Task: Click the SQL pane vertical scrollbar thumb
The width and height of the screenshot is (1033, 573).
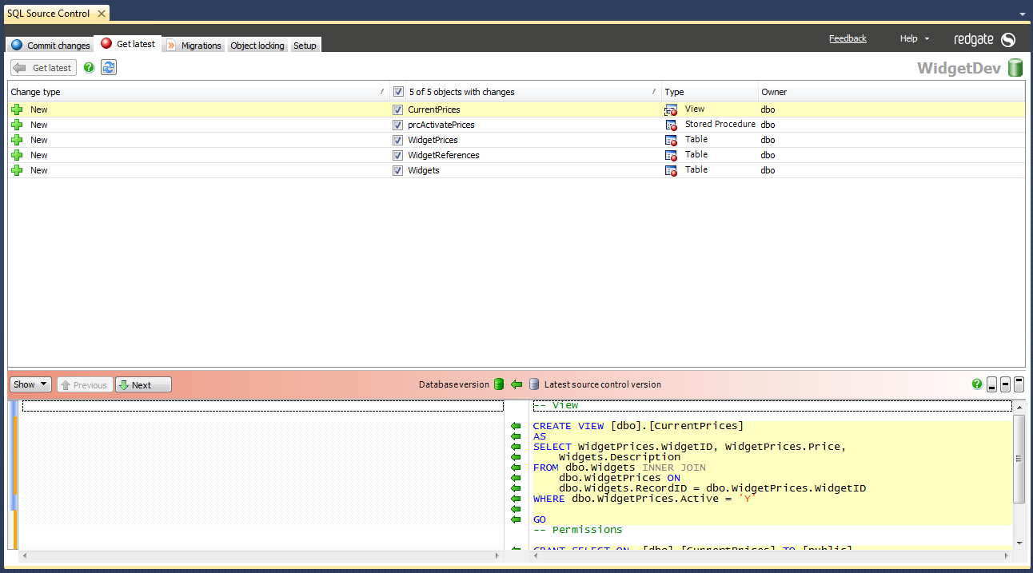Action: click(x=1019, y=459)
